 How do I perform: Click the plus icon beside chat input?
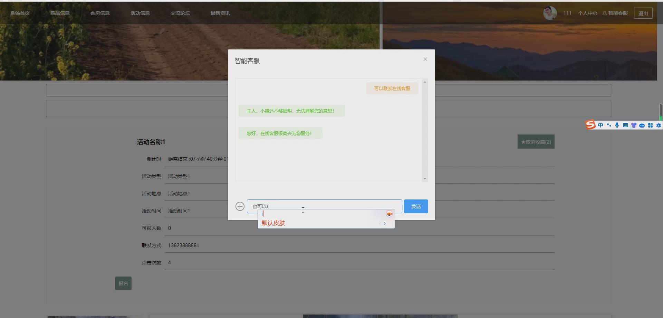click(x=240, y=206)
